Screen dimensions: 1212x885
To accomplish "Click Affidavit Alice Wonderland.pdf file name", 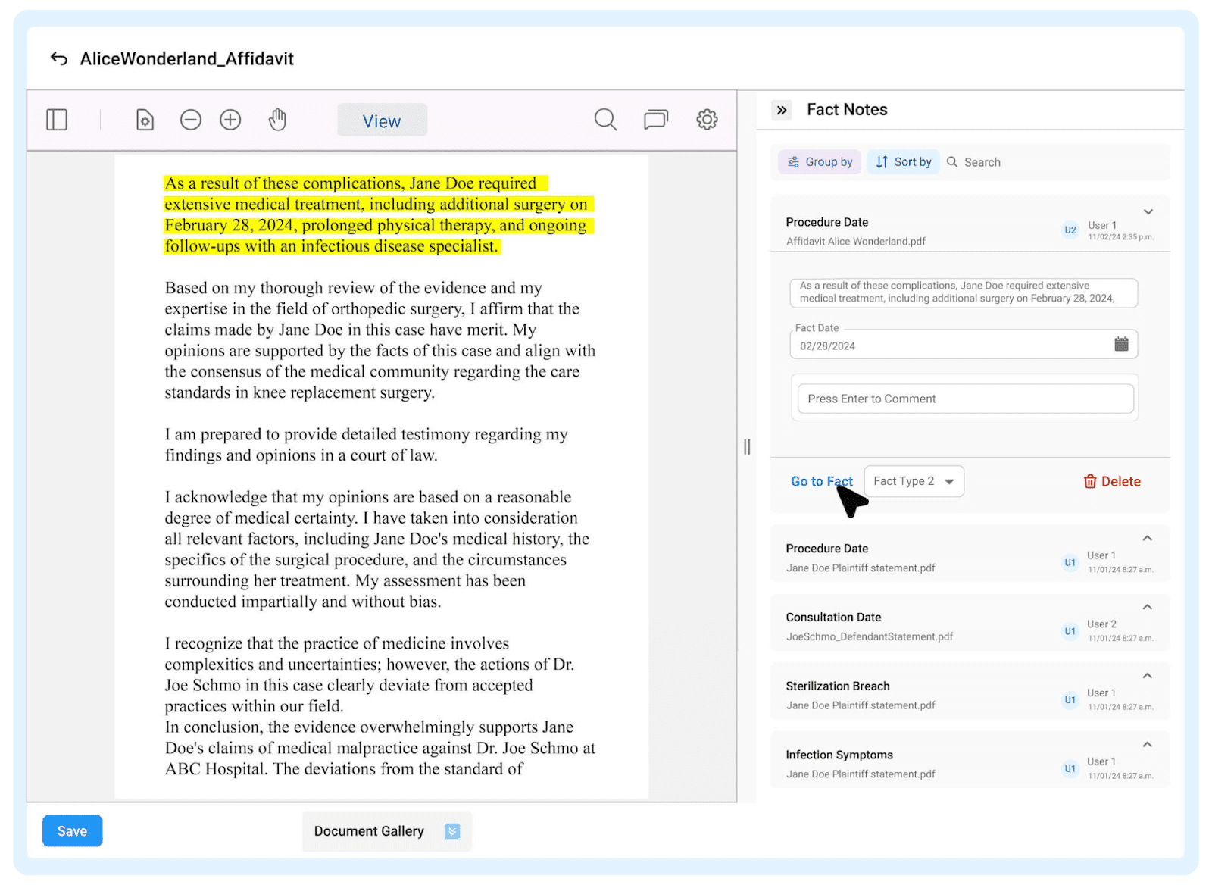I will [856, 242].
